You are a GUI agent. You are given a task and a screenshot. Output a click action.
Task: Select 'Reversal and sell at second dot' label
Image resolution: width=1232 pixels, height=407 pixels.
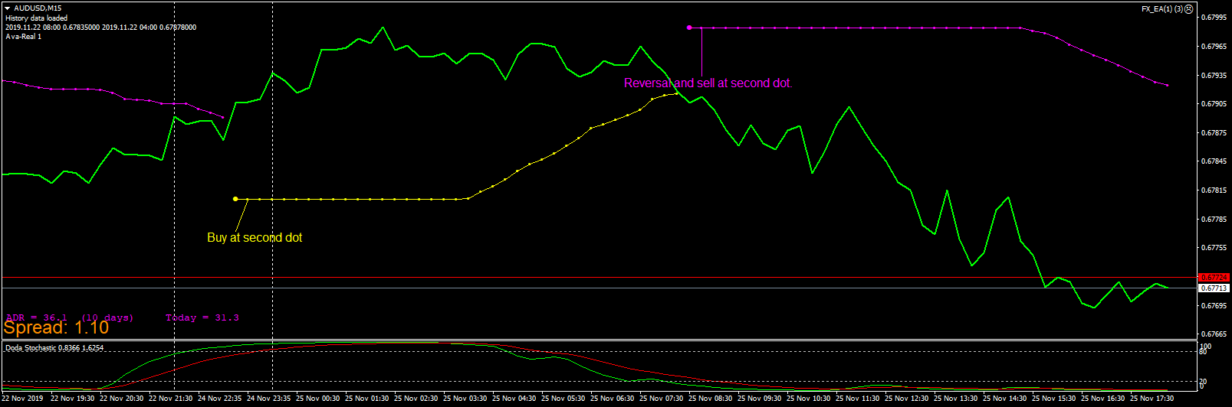point(707,83)
